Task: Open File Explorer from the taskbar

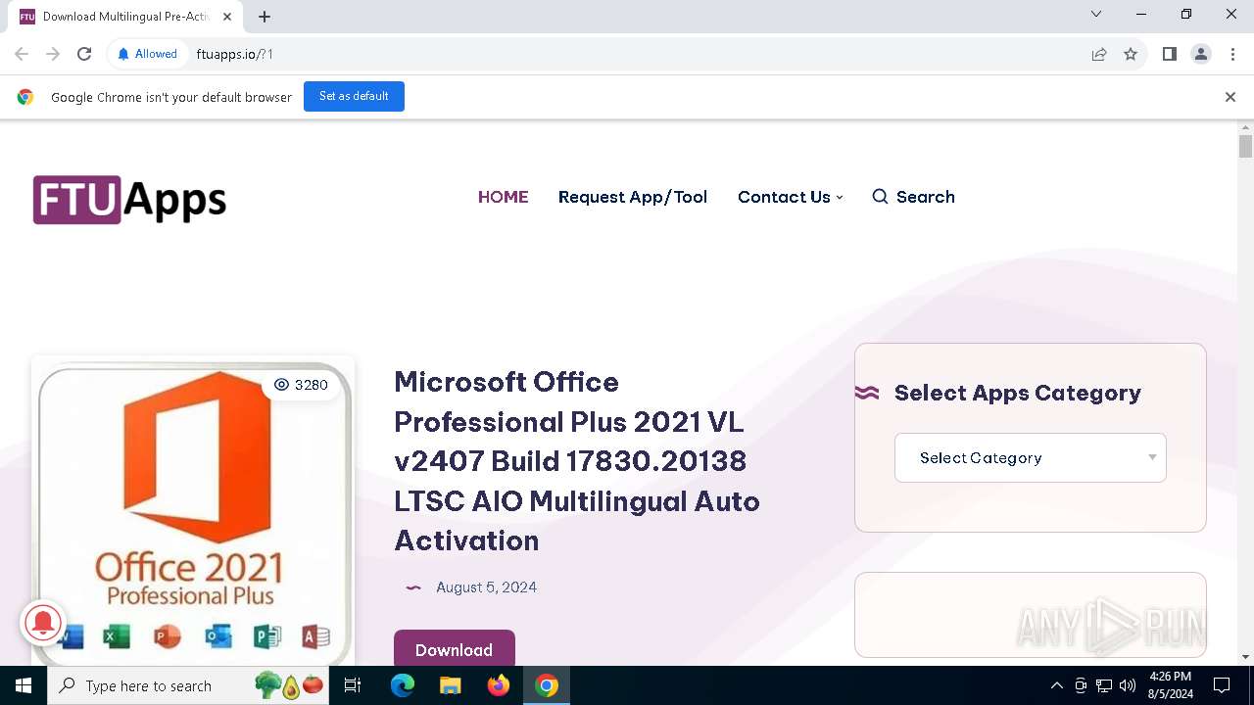Action: (x=451, y=685)
